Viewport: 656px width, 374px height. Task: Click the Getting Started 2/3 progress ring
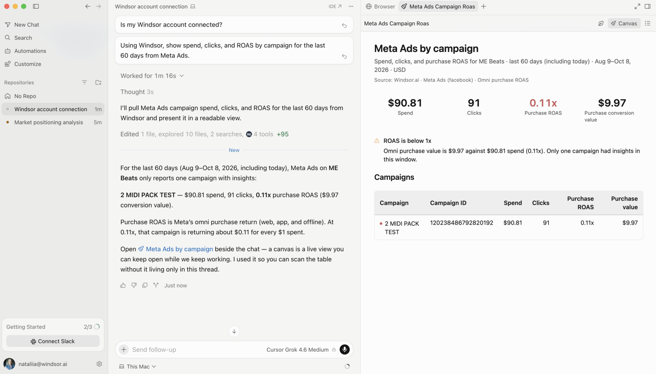(x=97, y=327)
